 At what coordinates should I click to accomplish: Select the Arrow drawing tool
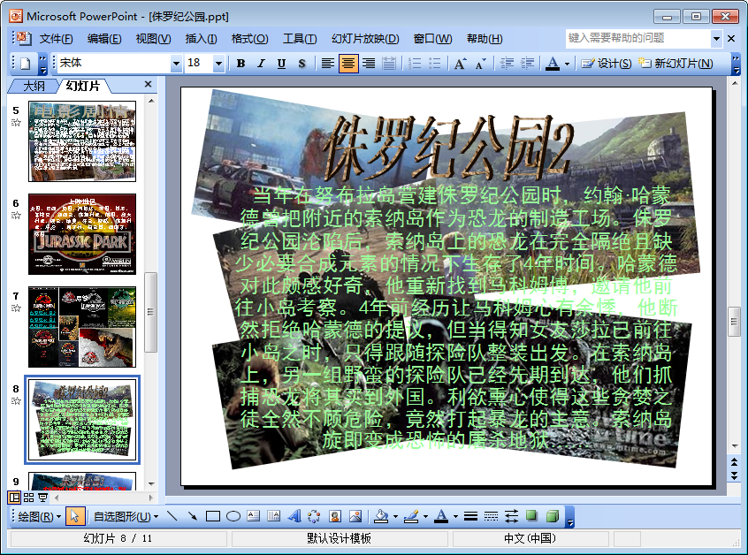(192, 516)
